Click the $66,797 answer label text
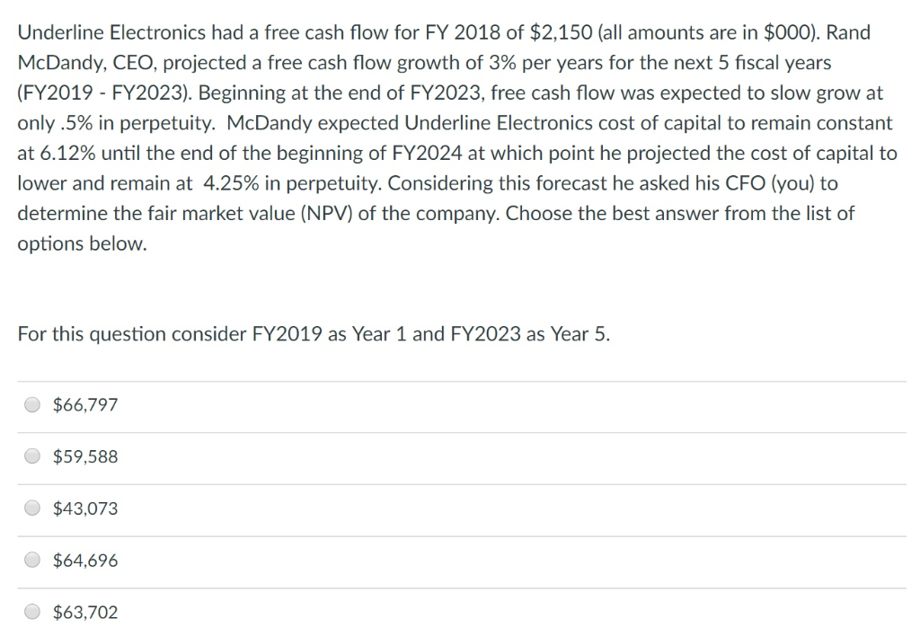 85,405
